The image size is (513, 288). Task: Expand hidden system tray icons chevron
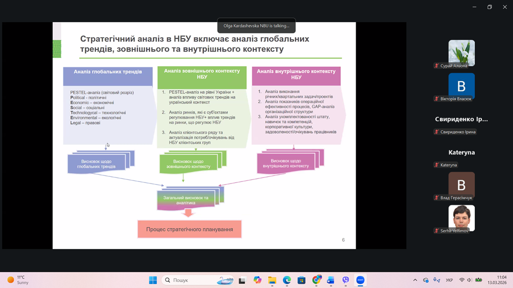(415, 280)
